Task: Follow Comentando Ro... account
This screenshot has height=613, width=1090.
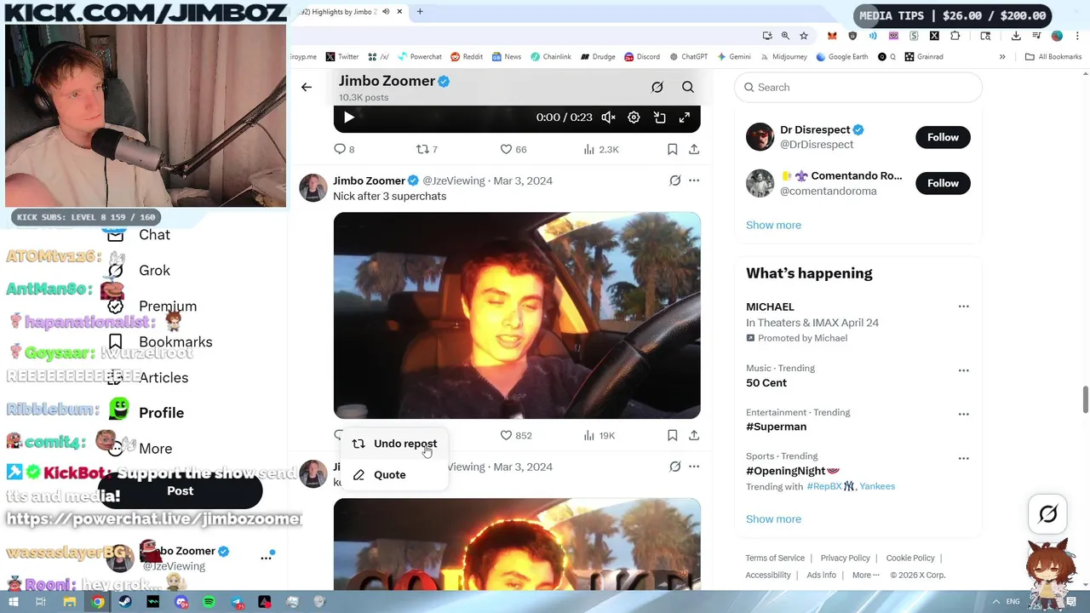Action: point(943,183)
